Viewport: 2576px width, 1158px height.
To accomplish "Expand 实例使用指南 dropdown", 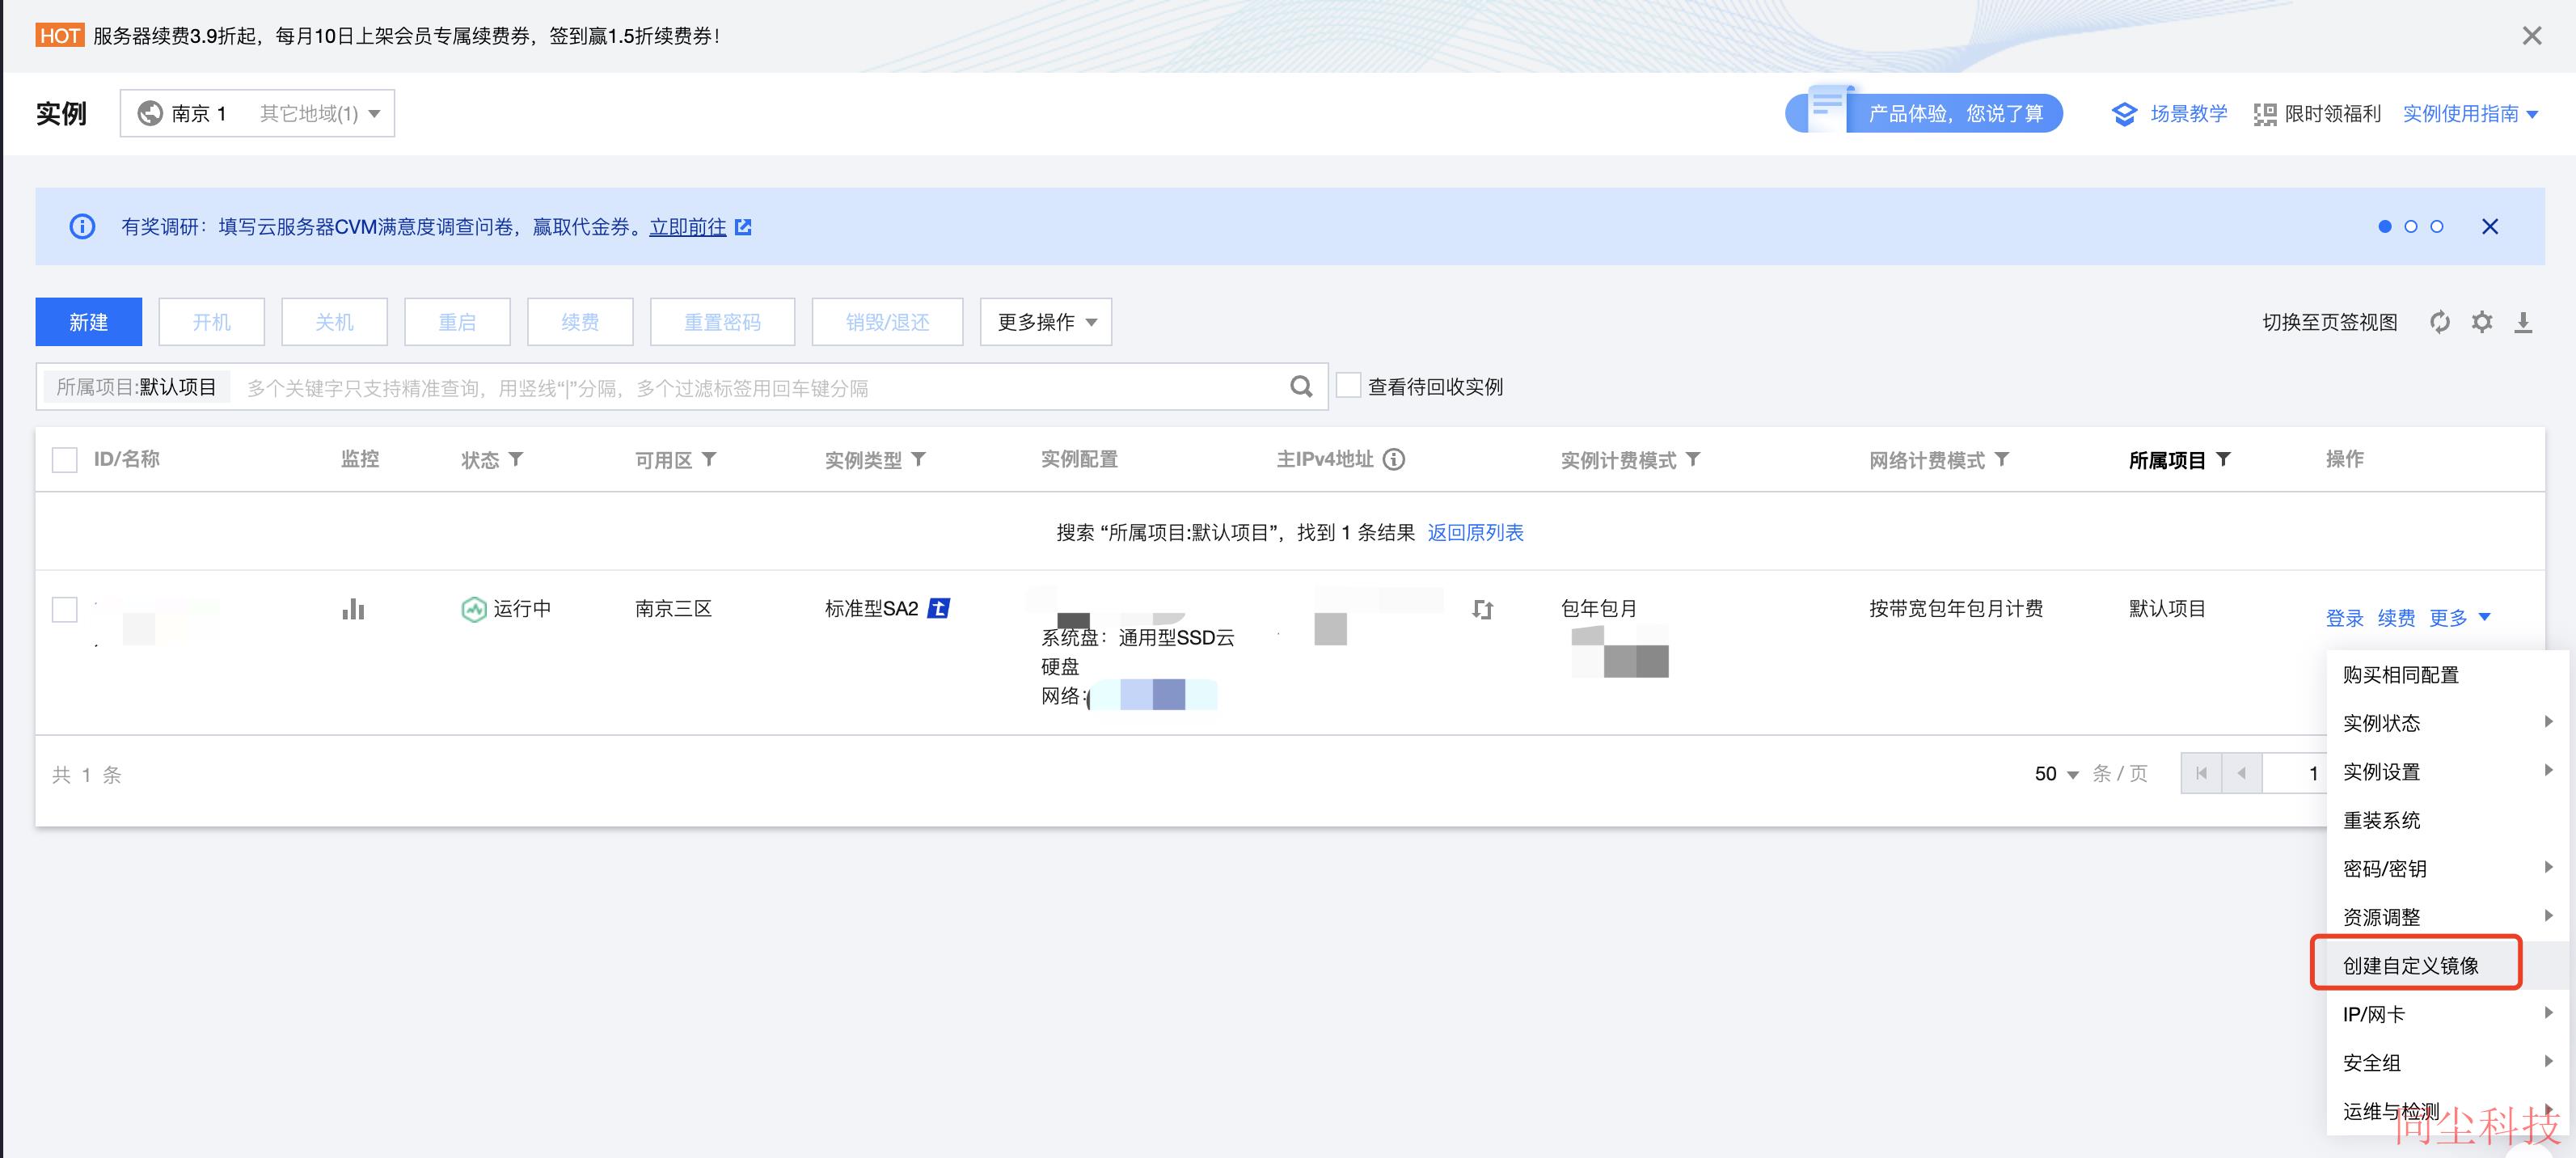I will point(2470,114).
